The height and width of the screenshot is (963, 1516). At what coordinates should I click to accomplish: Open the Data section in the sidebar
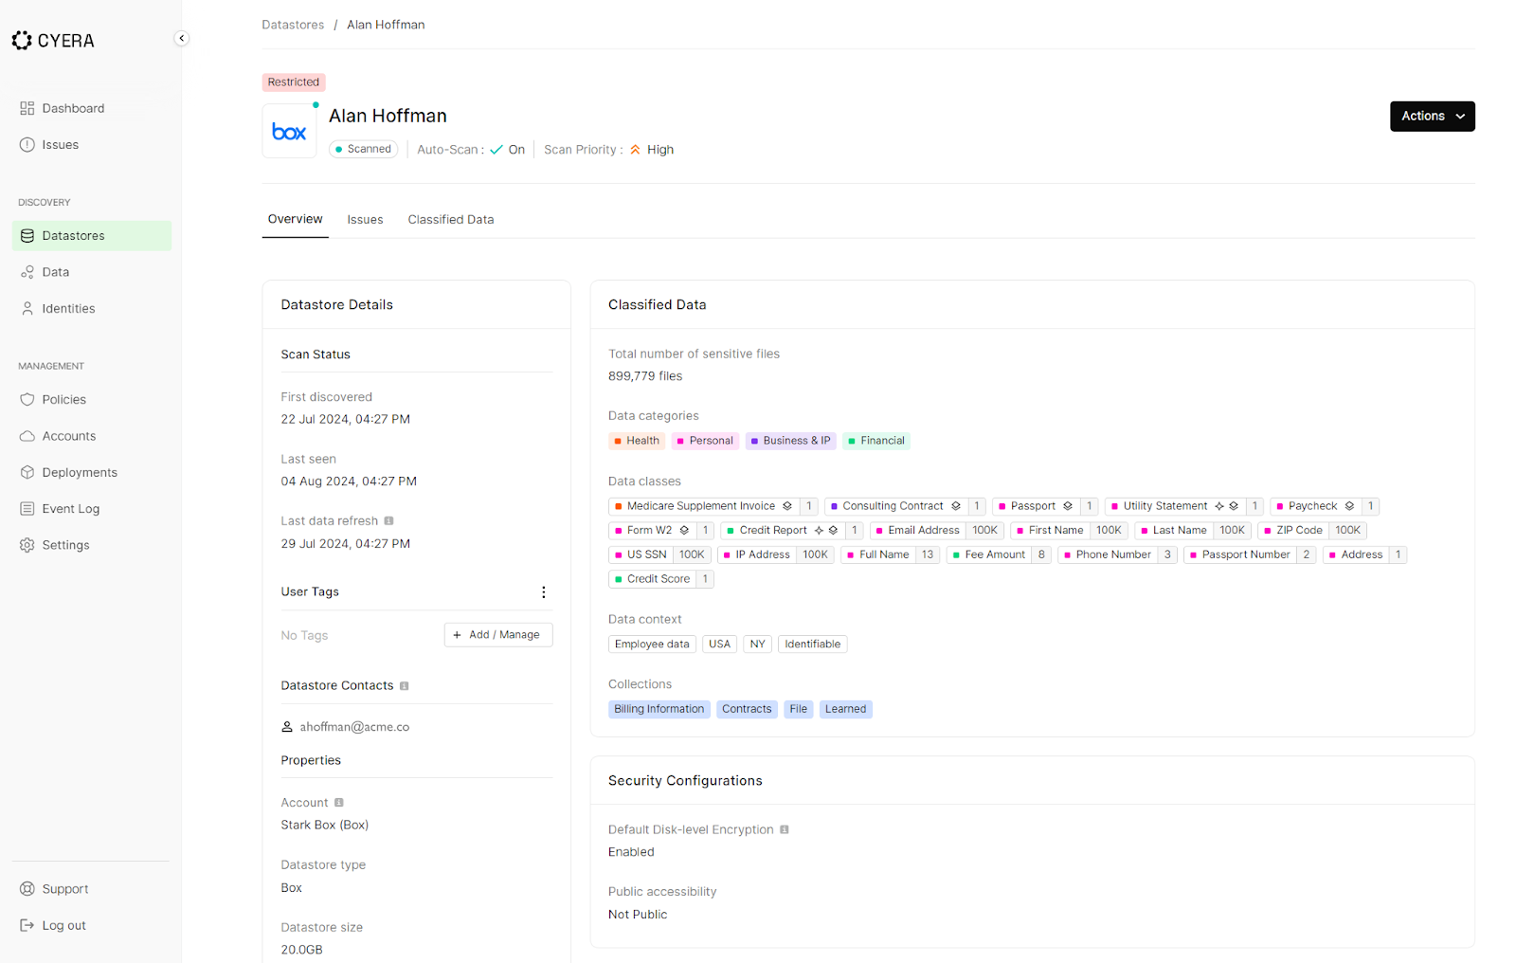point(55,272)
